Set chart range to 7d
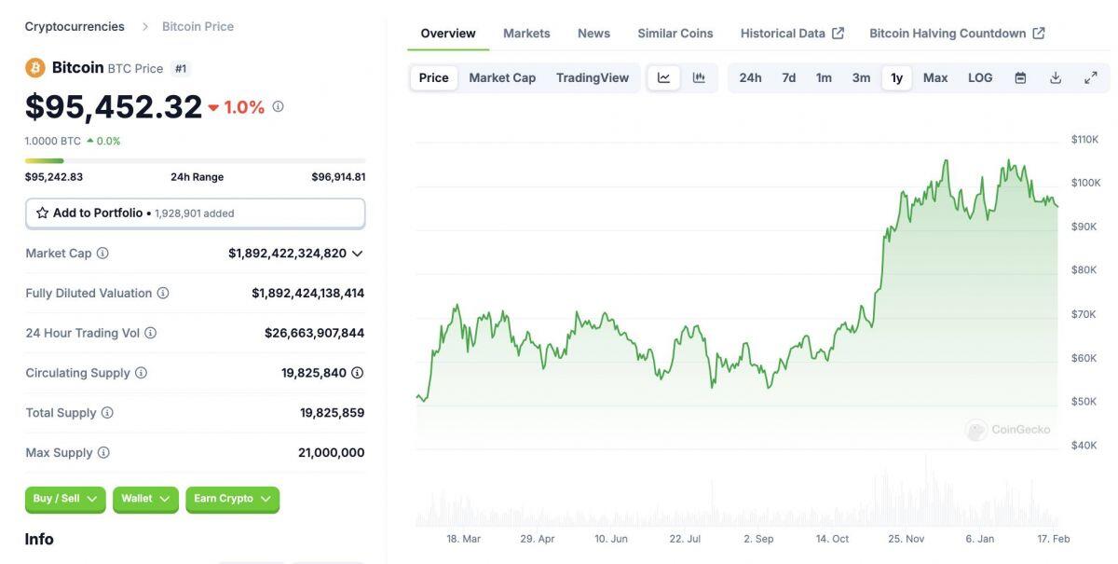Viewport: 1118px width, 564px height. (788, 77)
